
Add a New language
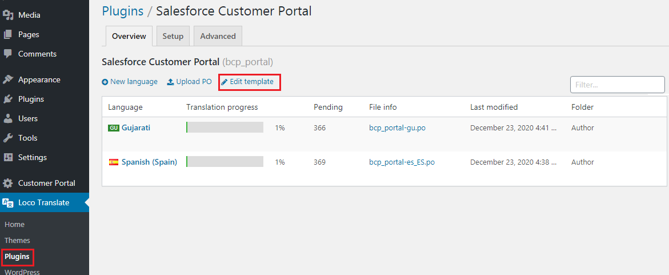tap(130, 82)
